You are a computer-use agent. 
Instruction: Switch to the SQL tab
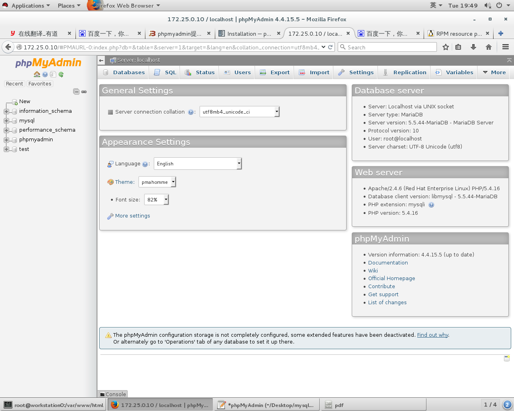pos(165,72)
